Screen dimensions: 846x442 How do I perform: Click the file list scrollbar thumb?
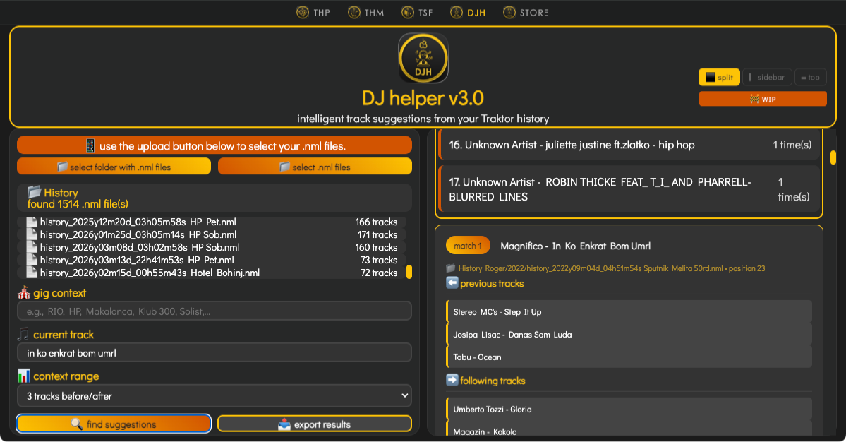(x=409, y=272)
